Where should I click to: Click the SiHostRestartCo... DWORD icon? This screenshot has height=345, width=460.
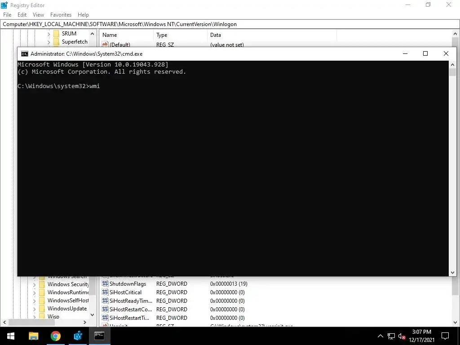[x=105, y=309]
